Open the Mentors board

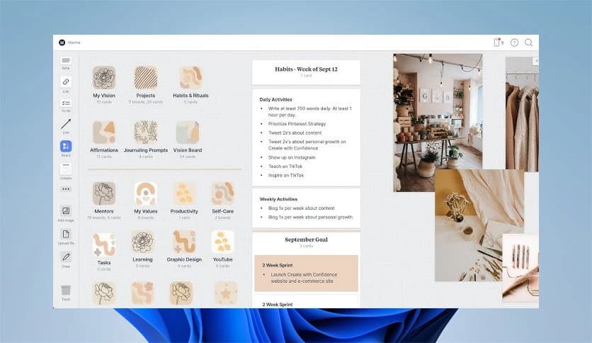pyautogui.click(x=104, y=193)
